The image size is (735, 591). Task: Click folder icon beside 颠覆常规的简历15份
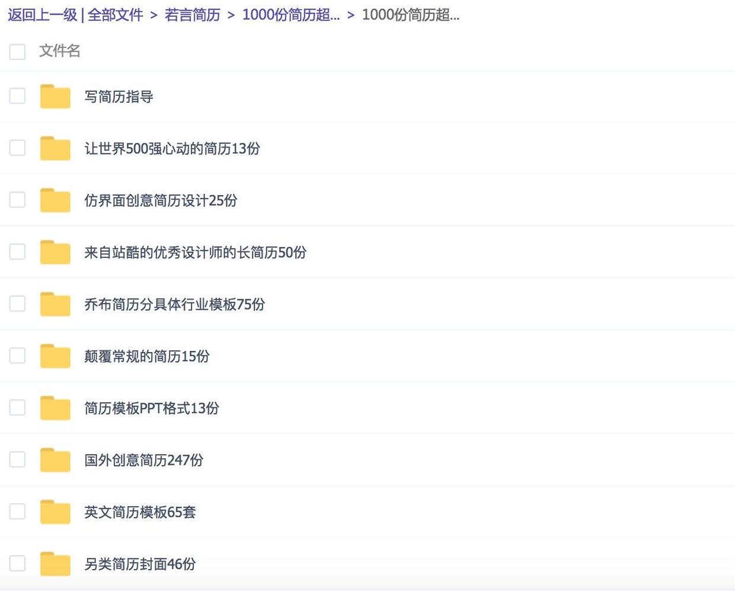(55, 356)
